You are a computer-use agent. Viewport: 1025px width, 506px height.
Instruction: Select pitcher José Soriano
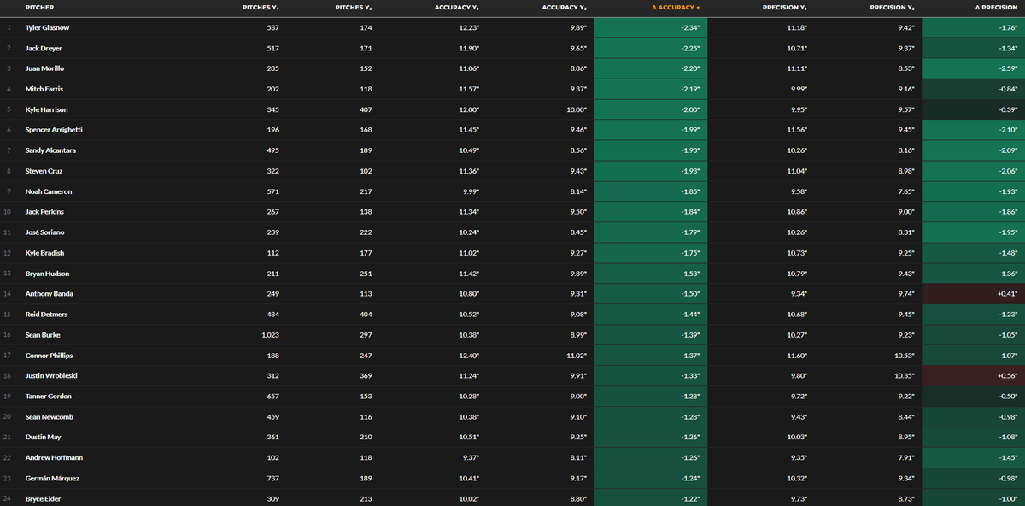click(x=45, y=232)
